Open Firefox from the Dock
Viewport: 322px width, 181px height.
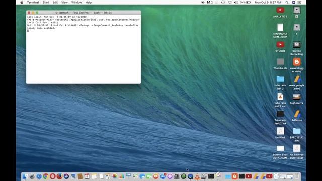pos(59,176)
